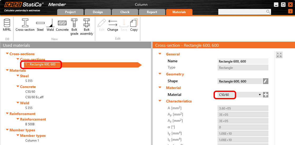This screenshot has height=145, width=295.
Task: Collapse the Characteristics section
Action: 160,101
